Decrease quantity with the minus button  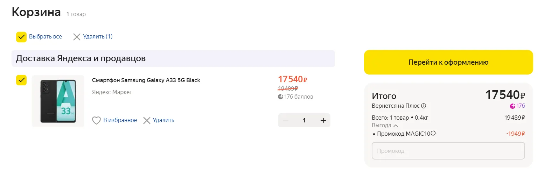pos(285,120)
